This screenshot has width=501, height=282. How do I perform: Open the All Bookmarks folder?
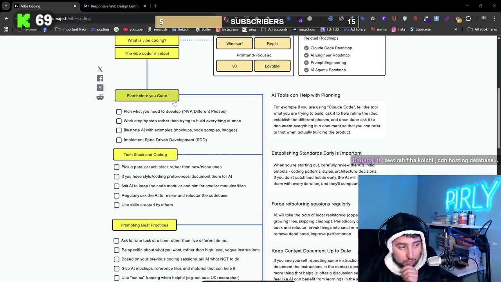tap(482, 29)
